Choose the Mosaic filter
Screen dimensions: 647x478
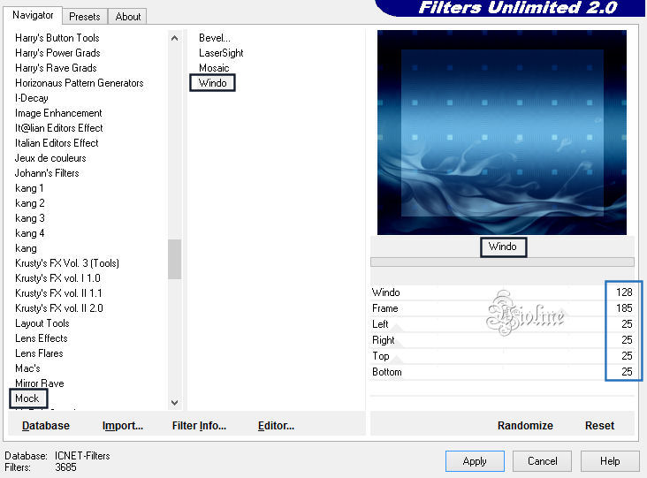click(214, 68)
